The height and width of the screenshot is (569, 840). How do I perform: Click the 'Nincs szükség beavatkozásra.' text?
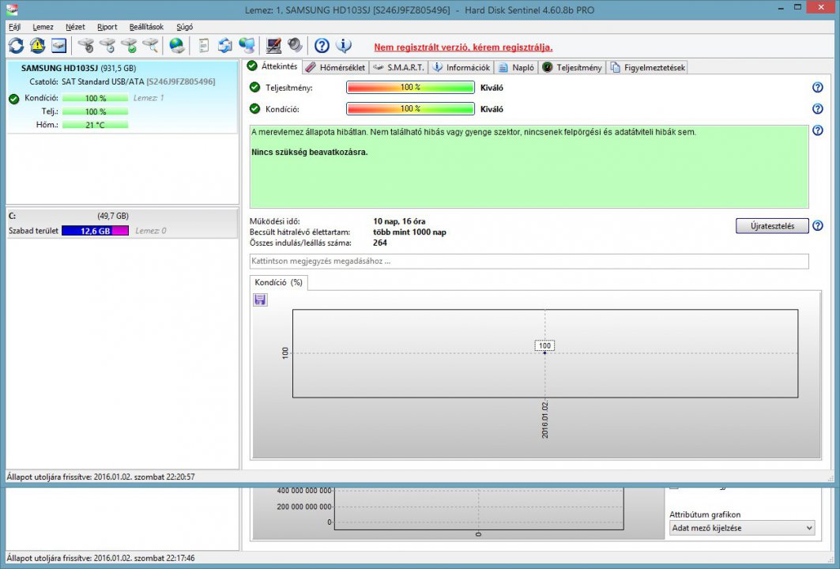[x=310, y=153]
